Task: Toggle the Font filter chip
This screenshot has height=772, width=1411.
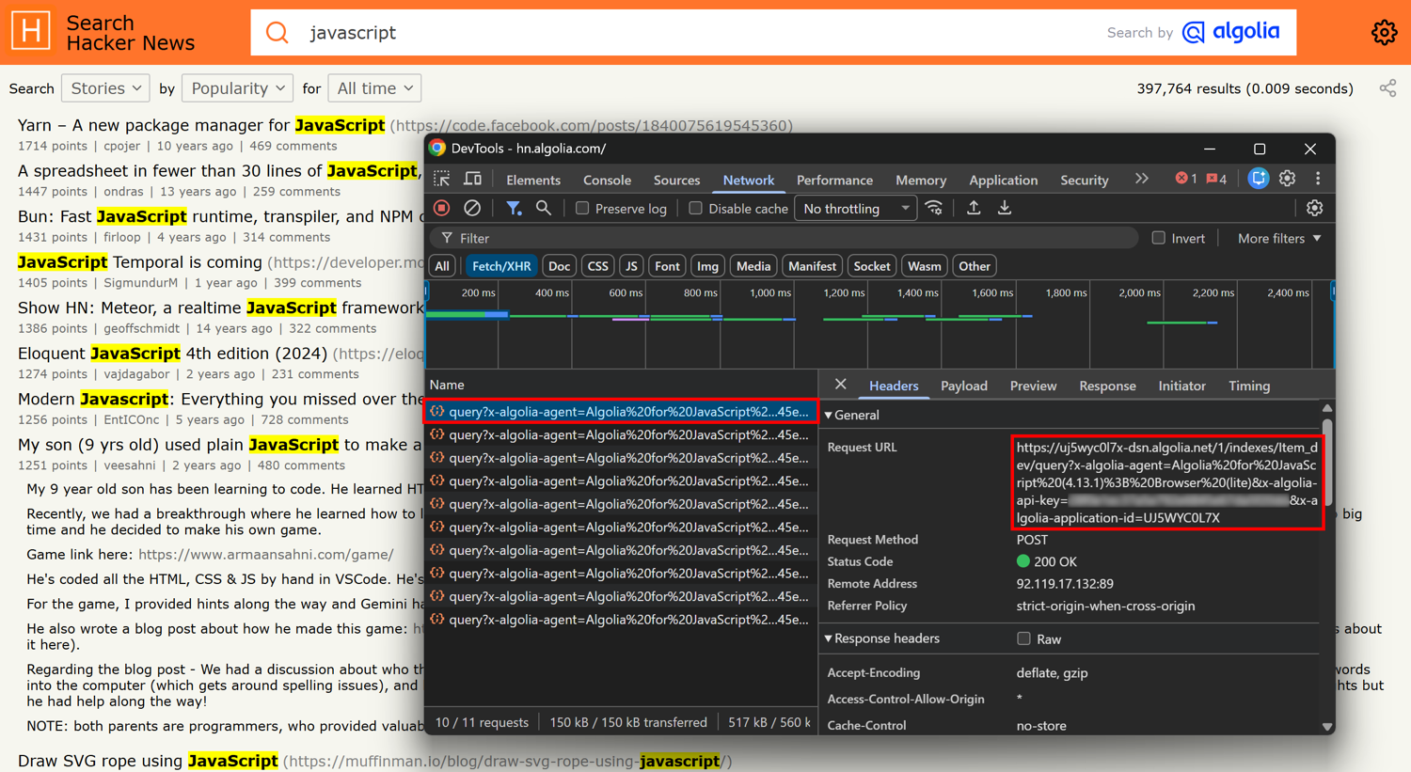Action: click(x=667, y=266)
